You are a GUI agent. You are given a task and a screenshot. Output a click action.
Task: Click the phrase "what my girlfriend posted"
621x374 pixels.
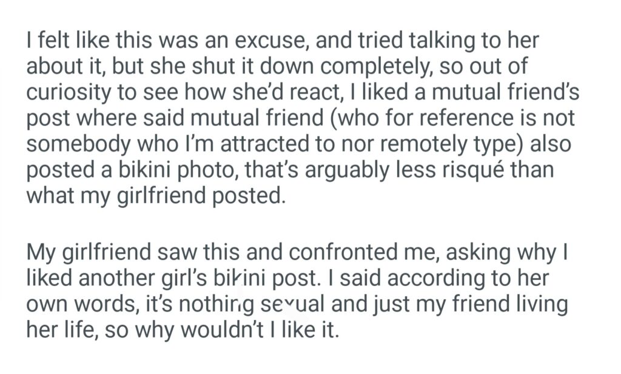[x=155, y=196]
